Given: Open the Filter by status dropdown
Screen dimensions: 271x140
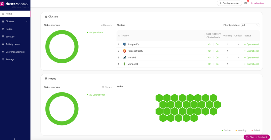Looking at the screenshot, I should 250,25.
